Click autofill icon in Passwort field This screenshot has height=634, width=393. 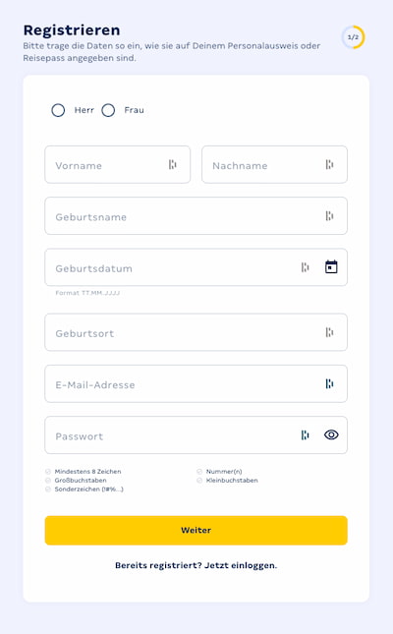pos(306,435)
